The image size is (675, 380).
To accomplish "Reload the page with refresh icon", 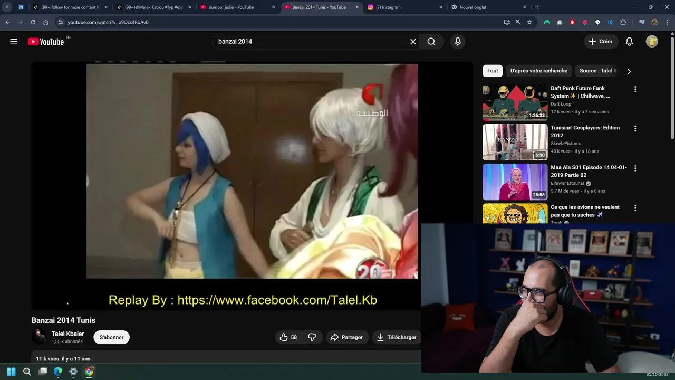I will pyautogui.click(x=33, y=22).
